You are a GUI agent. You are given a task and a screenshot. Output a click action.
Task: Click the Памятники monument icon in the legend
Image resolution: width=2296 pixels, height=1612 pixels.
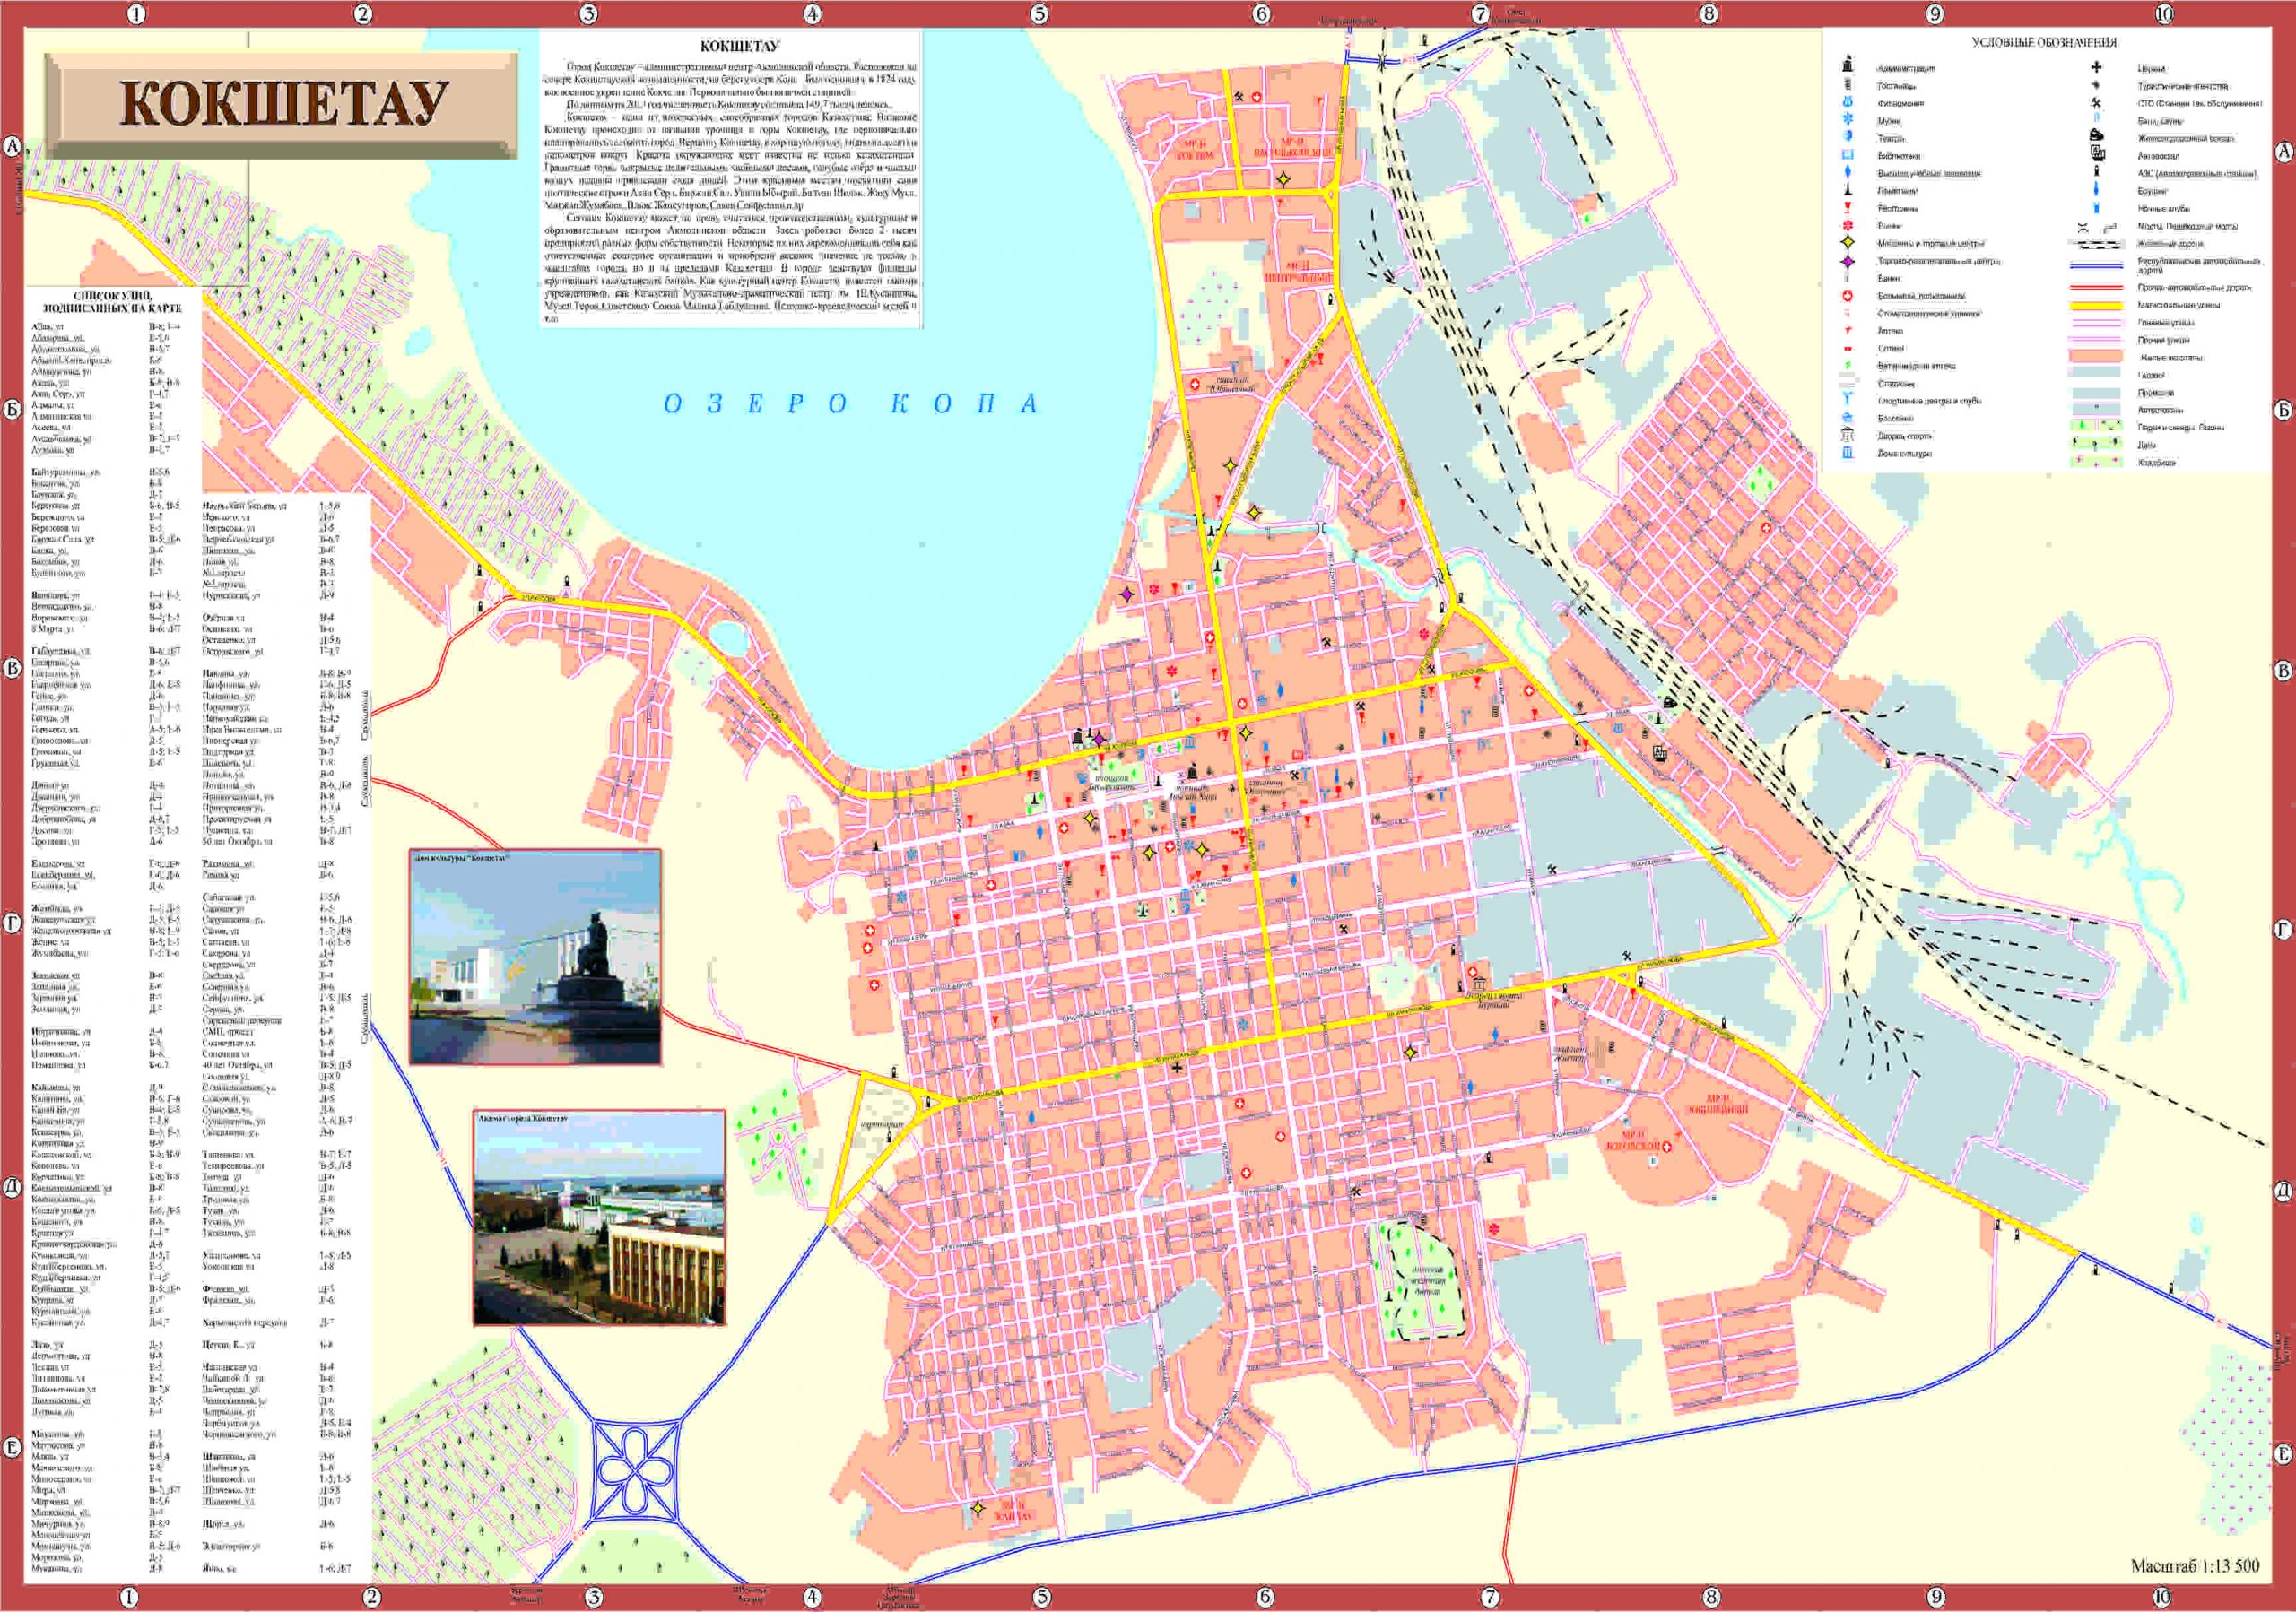[1848, 189]
